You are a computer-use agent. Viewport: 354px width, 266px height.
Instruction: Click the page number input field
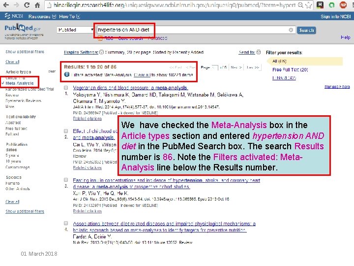click(x=215, y=67)
